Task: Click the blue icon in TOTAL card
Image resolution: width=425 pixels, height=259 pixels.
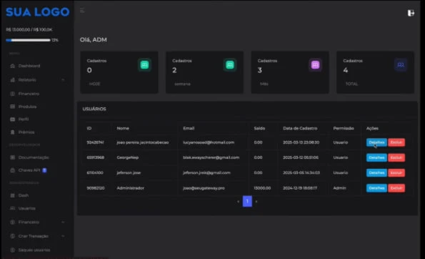Action: 401,65
